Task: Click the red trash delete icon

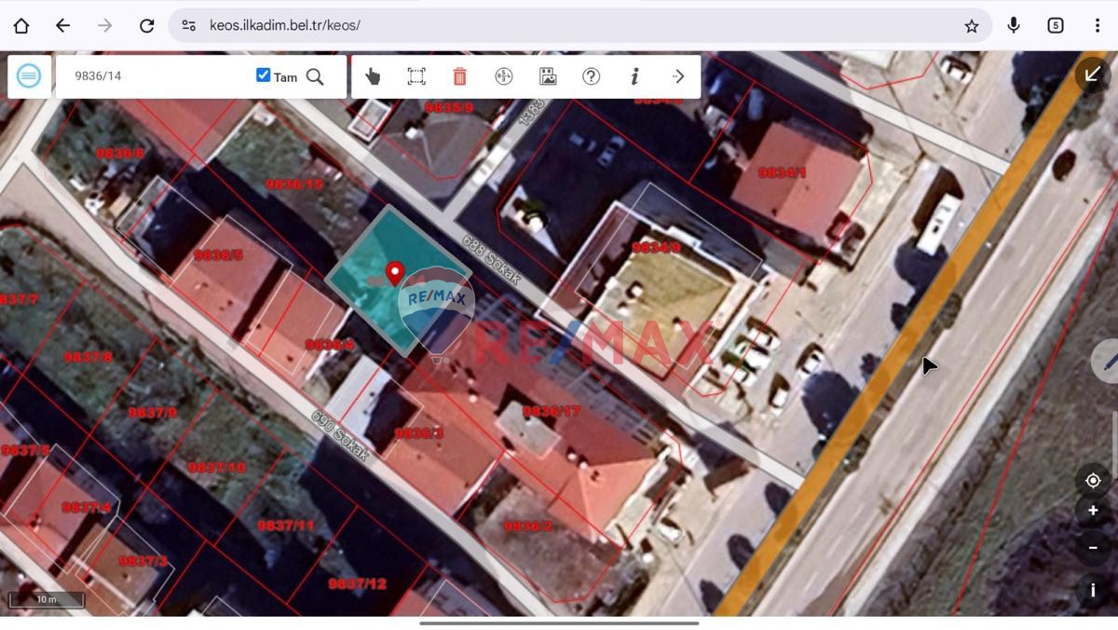Action: (x=459, y=76)
